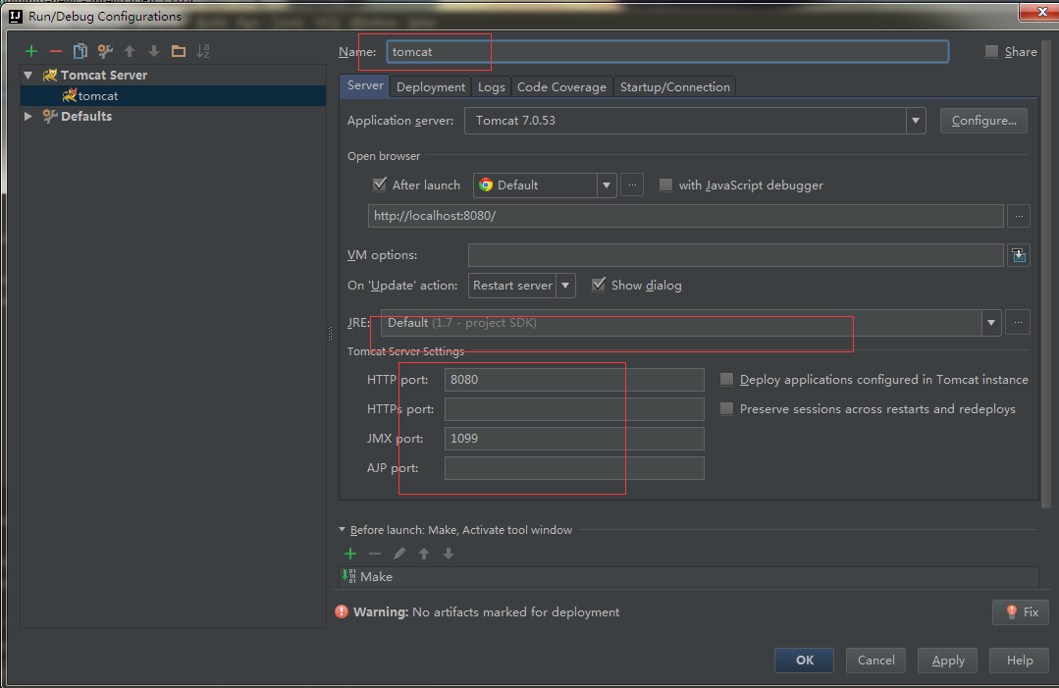Switch to Server tab
The height and width of the screenshot is (688, 1059).
365,85
